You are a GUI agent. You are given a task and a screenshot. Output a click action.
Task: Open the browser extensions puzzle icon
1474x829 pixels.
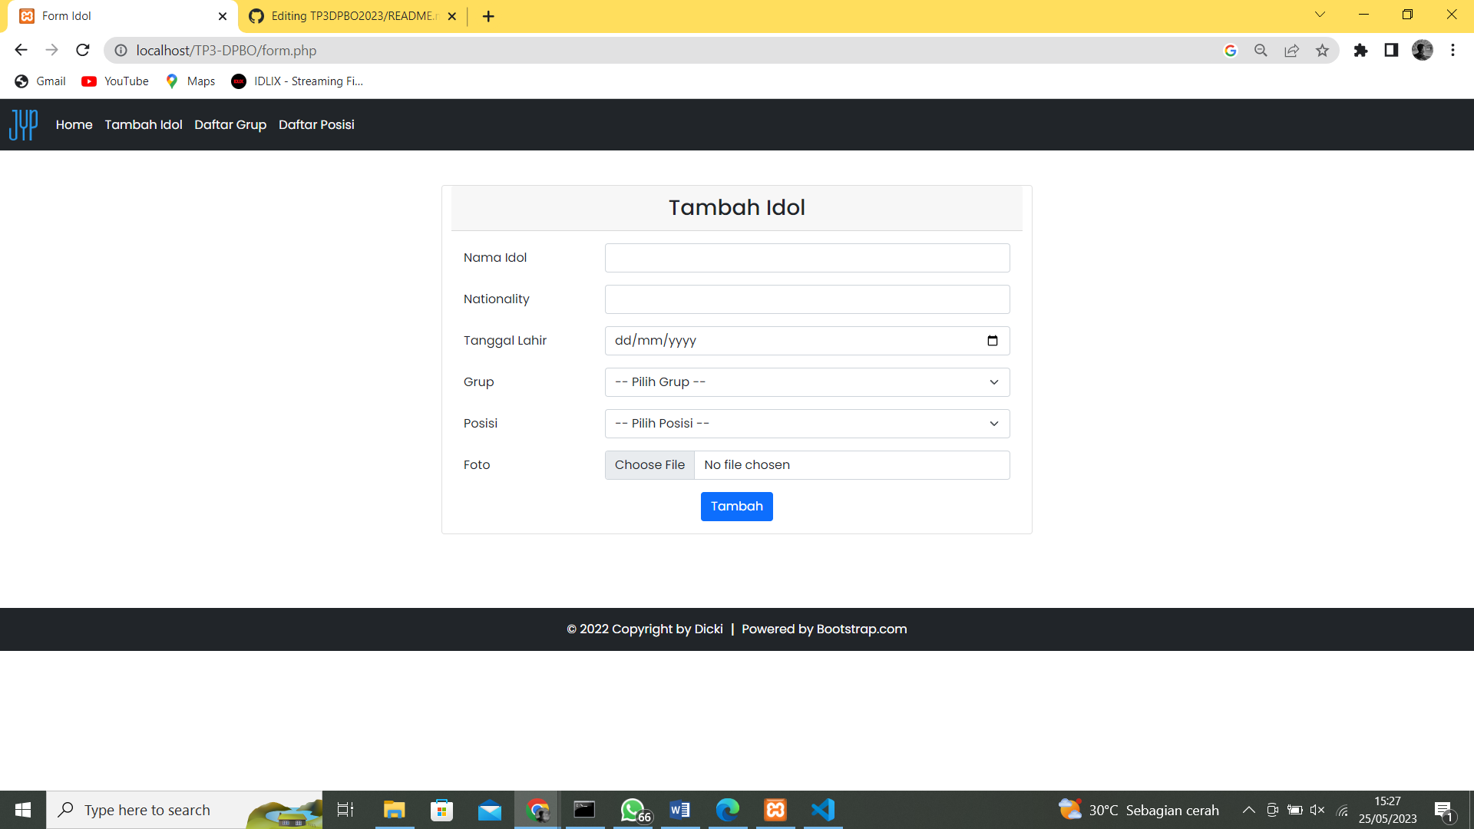point(1362,50)
